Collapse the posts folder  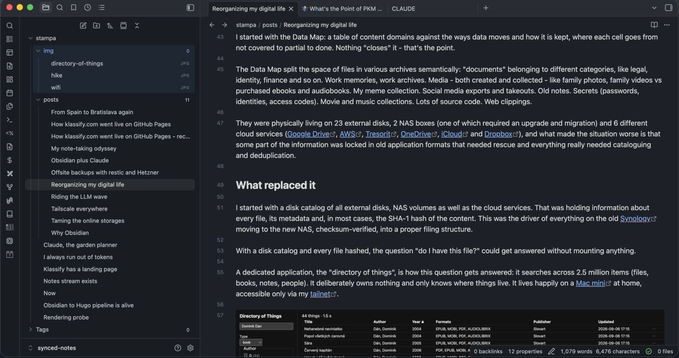pyautogui.click(x=38, y=100)
